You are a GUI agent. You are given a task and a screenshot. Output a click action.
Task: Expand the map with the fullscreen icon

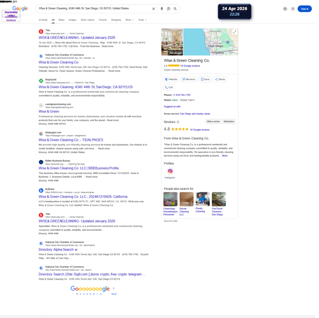tap(234, 32)
